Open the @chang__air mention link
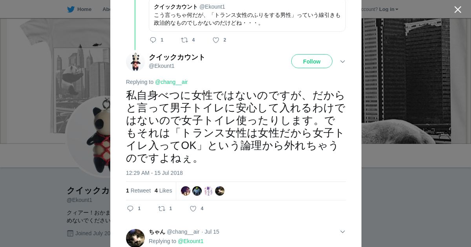 [x=171, y=82]
